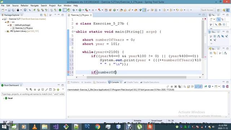Click the Terminate icon in Console toolbar

172,87
